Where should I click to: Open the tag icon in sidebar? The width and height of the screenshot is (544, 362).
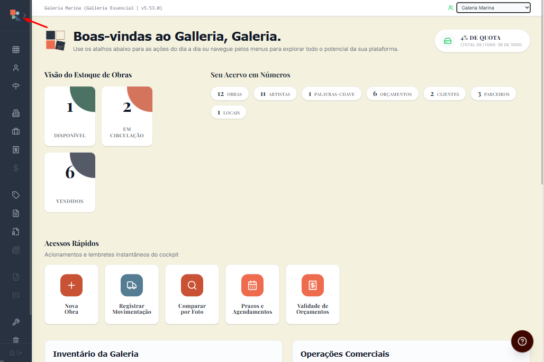[16, 195]
